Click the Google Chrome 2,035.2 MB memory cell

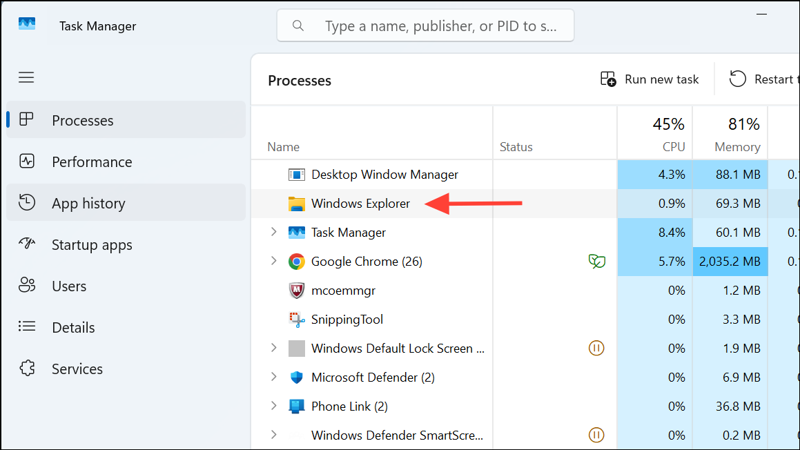point(730,261)
